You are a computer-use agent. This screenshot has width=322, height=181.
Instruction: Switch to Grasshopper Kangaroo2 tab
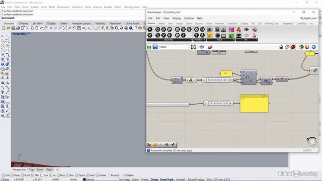(x=288, y=24)
